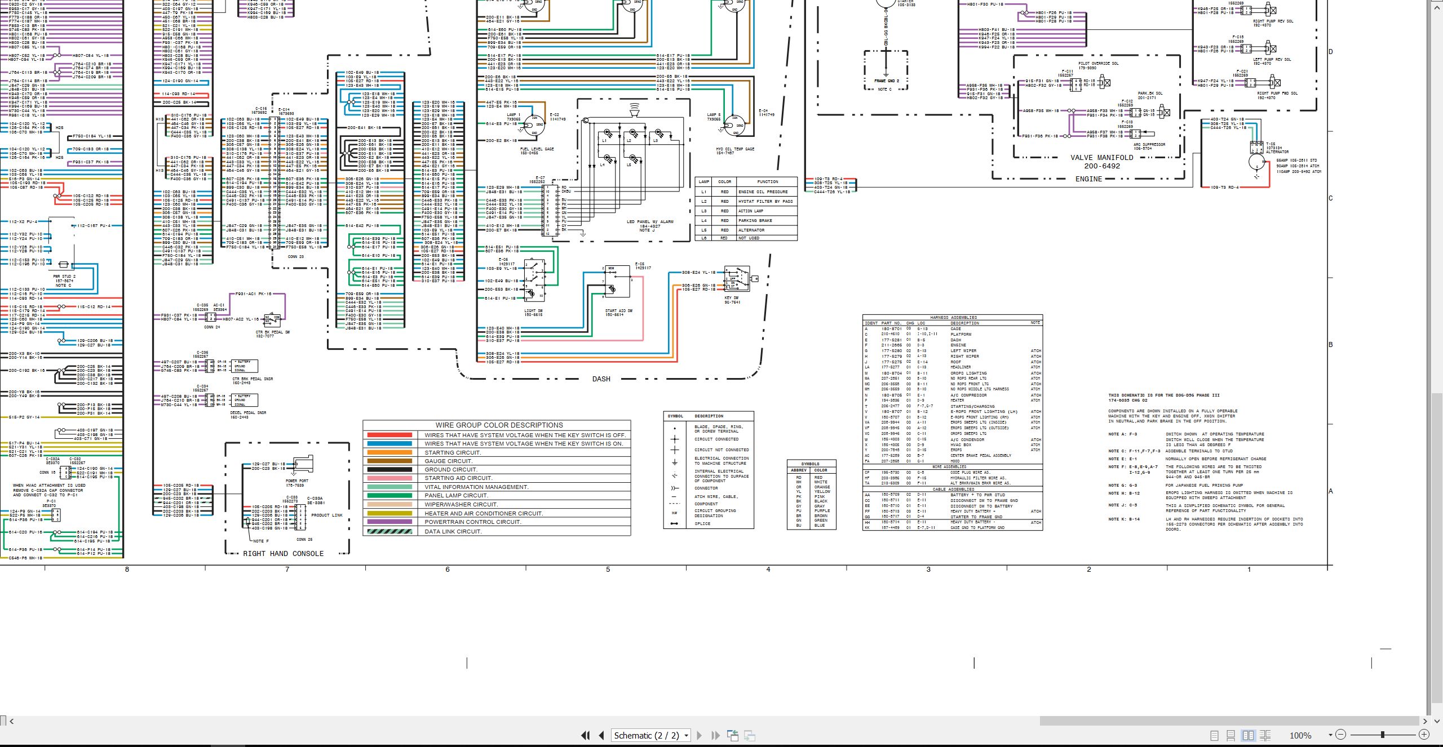Click the 'GROUND CIRCUIT.' legend row
The height and width of the screenshot is (747, 1443).
497,469
